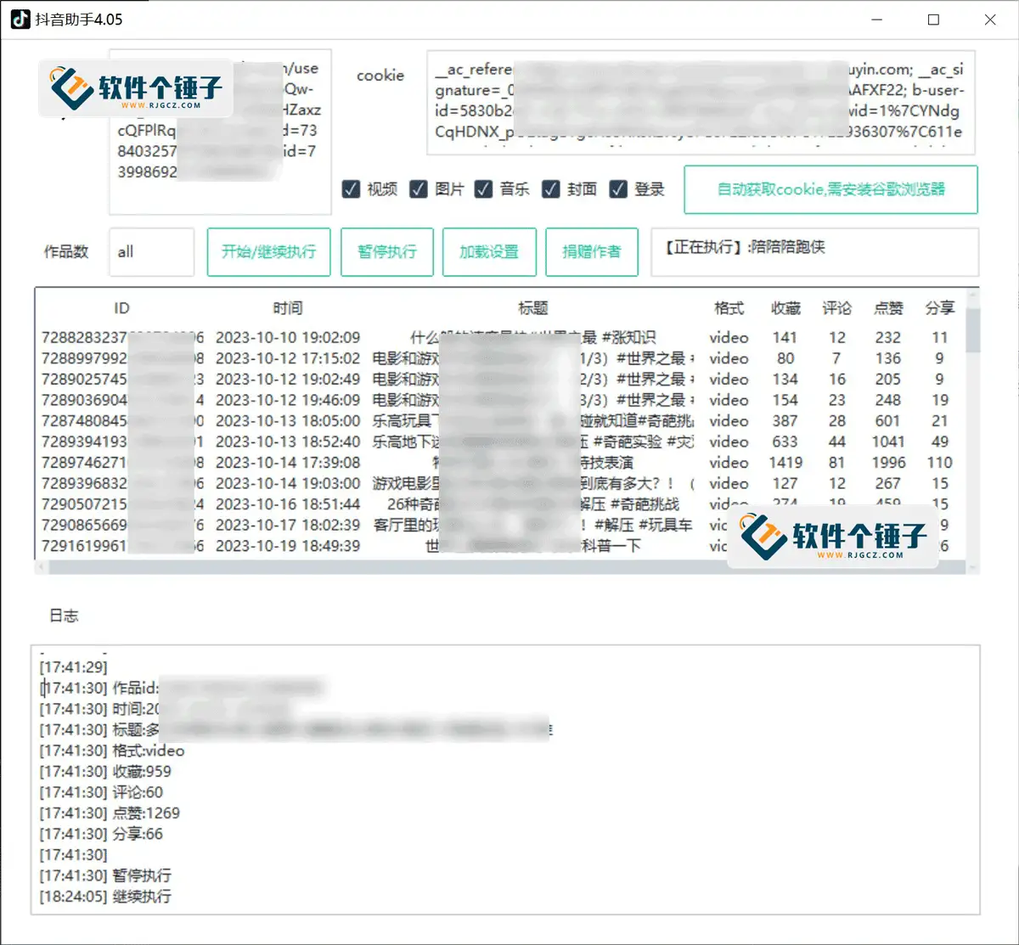Screen dimensions: 1019x945
Task: Click the 格式 column header
Action: coord(729,308)
